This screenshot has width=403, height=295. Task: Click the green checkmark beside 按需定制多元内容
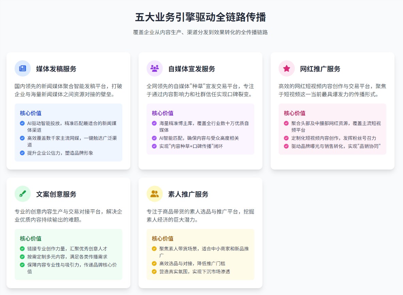[22, 257]
